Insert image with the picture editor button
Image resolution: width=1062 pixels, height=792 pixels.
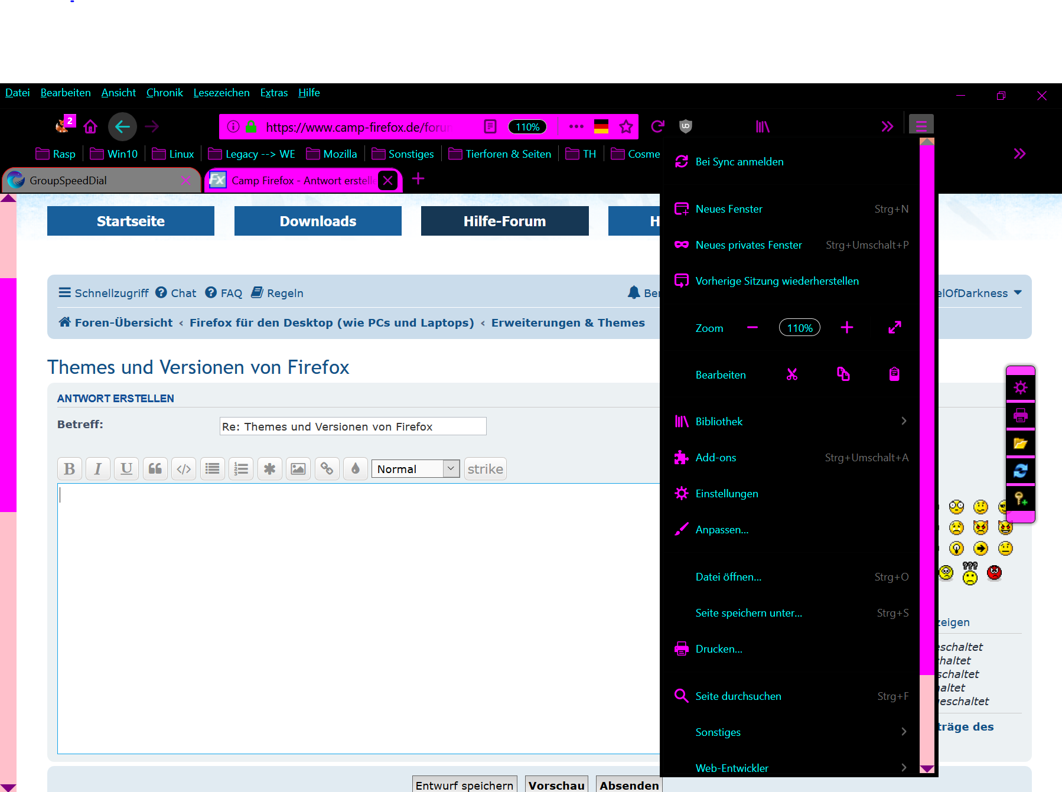(x=298, y=469)
